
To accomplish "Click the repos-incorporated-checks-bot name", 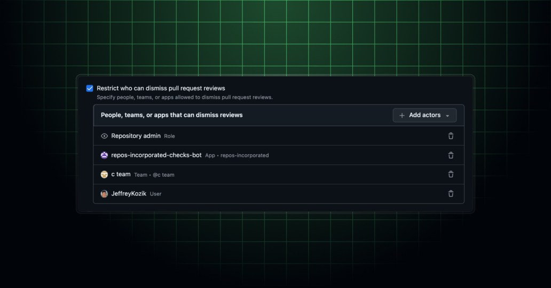I will 156,155.
